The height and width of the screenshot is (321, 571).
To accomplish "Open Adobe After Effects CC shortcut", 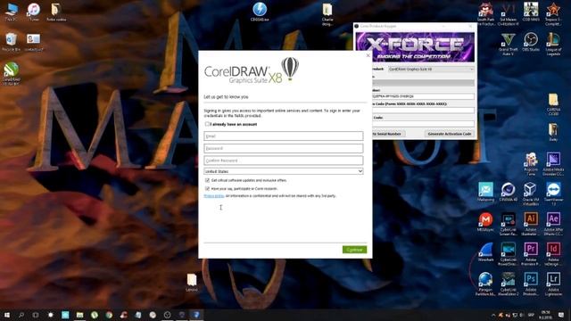I will click(x=553, y=224).
